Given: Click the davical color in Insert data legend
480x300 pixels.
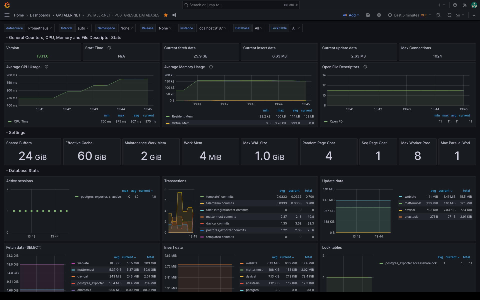Looking at the screenshot, I should coord(242,276).
